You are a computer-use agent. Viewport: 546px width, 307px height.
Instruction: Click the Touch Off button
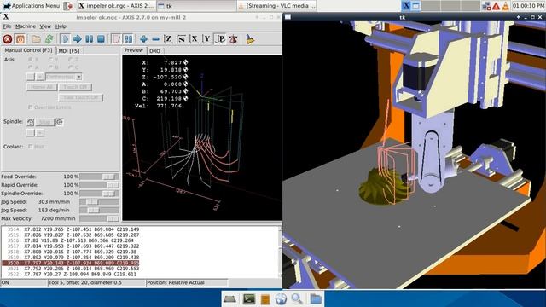(75, 87)
